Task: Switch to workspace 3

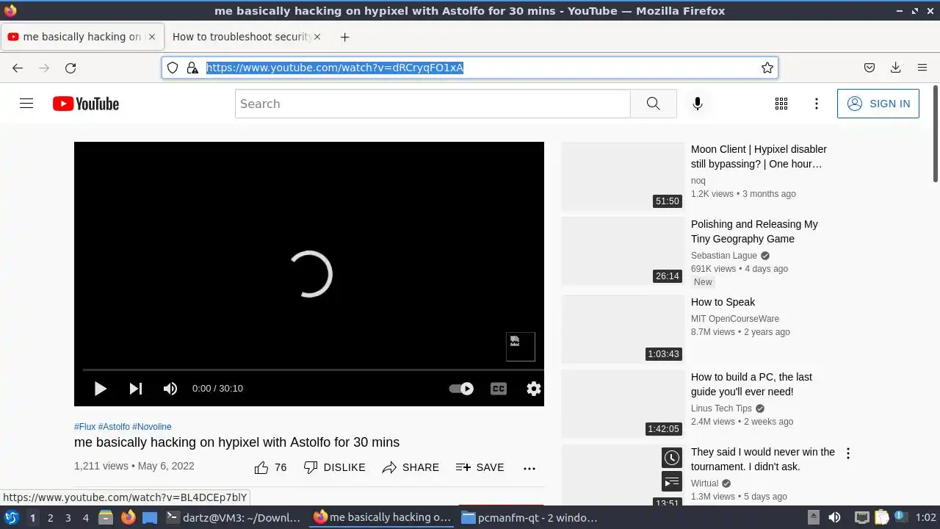Action: pos(68,518)
